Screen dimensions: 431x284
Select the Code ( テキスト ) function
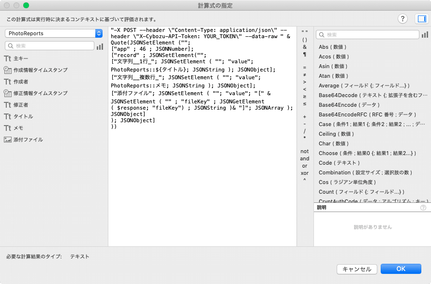[339, 163]
